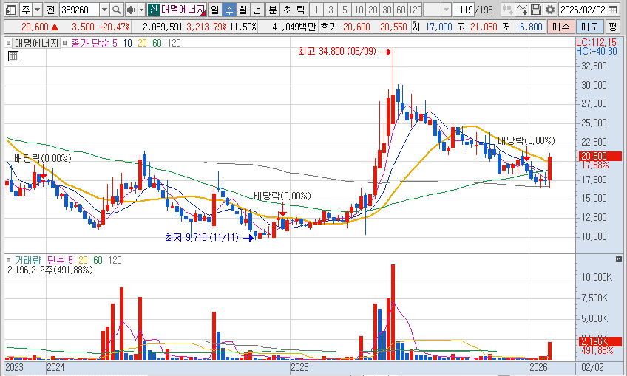Click the 2026 label on time axis
This screenshot has height=376, width=627.
[x=538, y=367]
